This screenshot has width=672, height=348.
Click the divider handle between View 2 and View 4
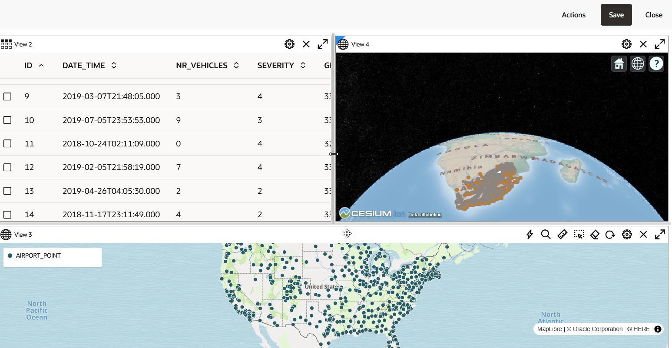tap(333, 154)
